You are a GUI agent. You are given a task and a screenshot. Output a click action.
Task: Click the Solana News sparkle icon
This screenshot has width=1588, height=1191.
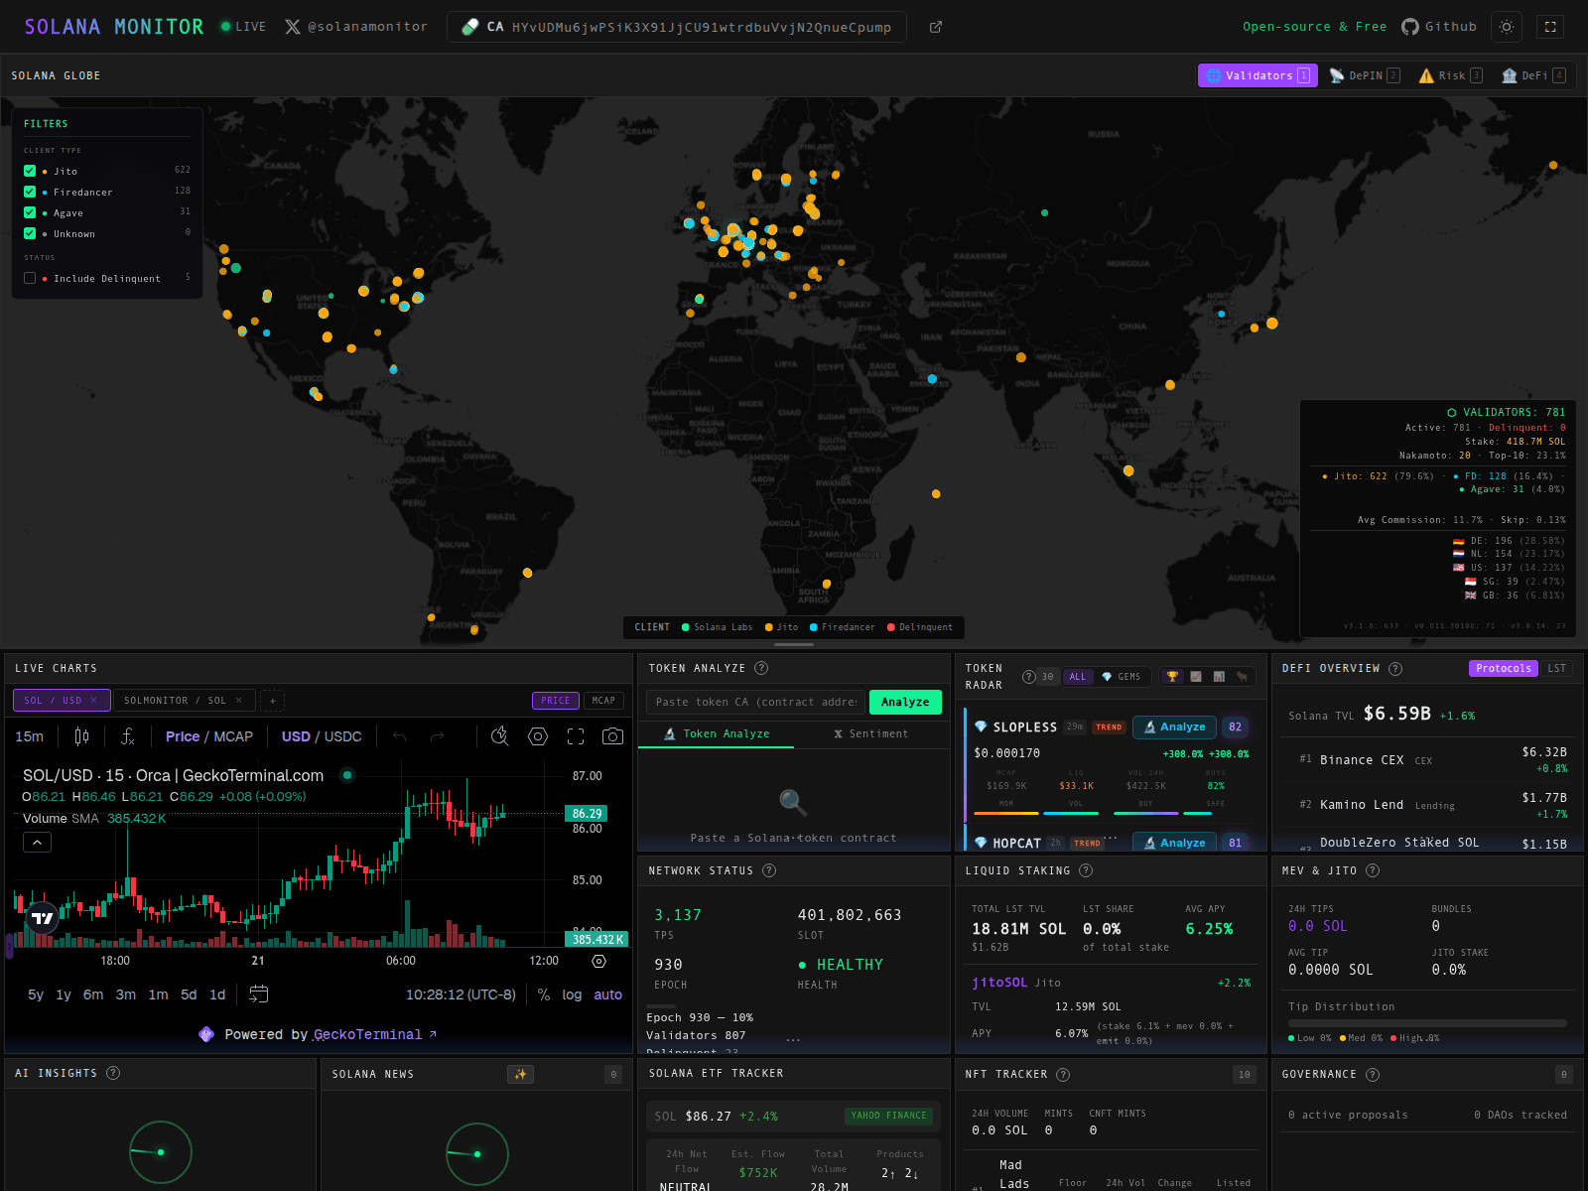tap(520, 1074)
